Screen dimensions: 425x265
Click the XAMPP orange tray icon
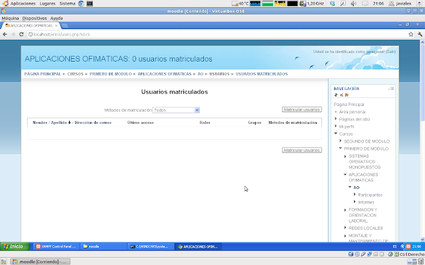(408, 246)
